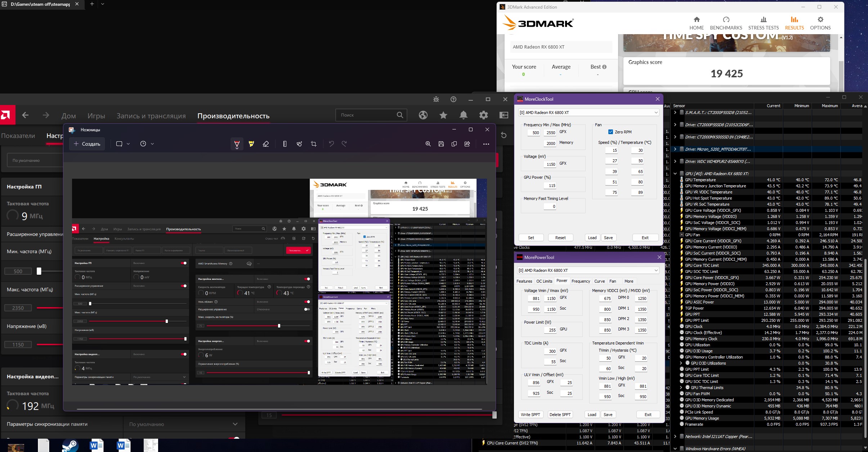Go back in AMD Software
Viewport: 868px width, 452px height.
click(x=25, y=115)
